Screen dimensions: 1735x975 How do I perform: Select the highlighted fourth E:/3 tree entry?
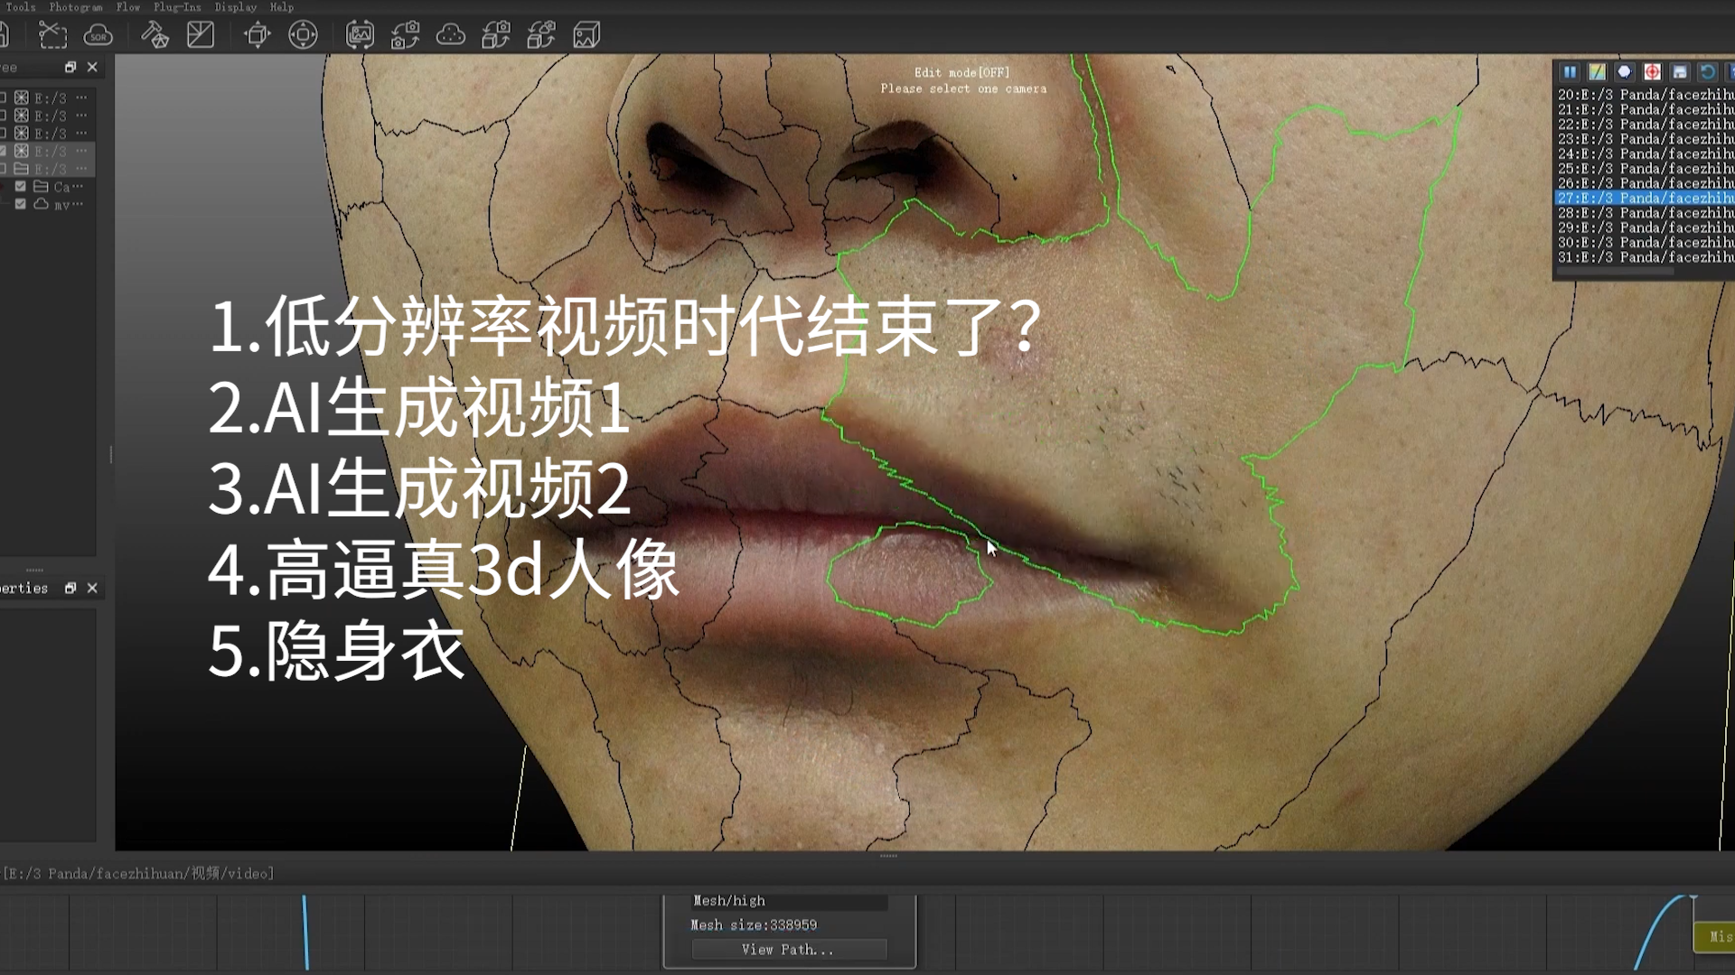pos(50,151)
